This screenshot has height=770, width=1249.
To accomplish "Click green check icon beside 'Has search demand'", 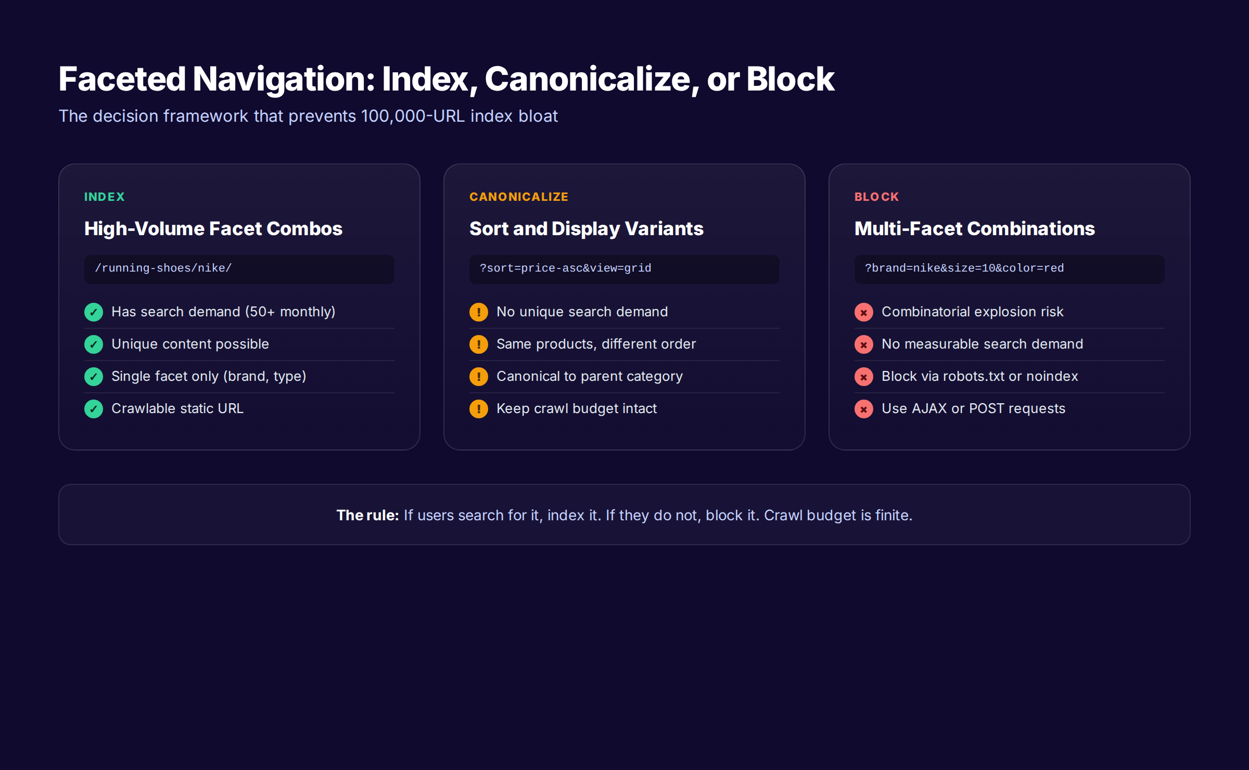I will [x=94, y=312].
